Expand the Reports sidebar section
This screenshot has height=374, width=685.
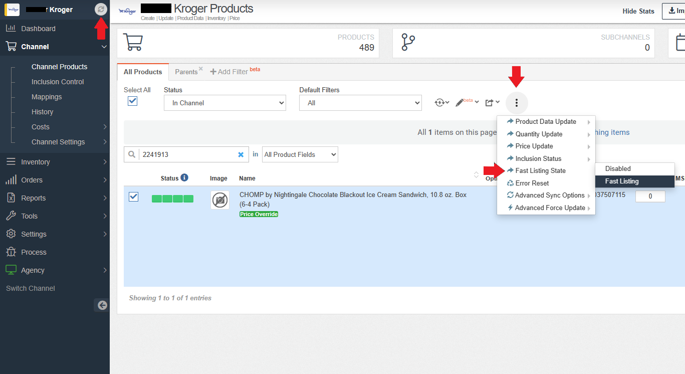coord(105,198)
